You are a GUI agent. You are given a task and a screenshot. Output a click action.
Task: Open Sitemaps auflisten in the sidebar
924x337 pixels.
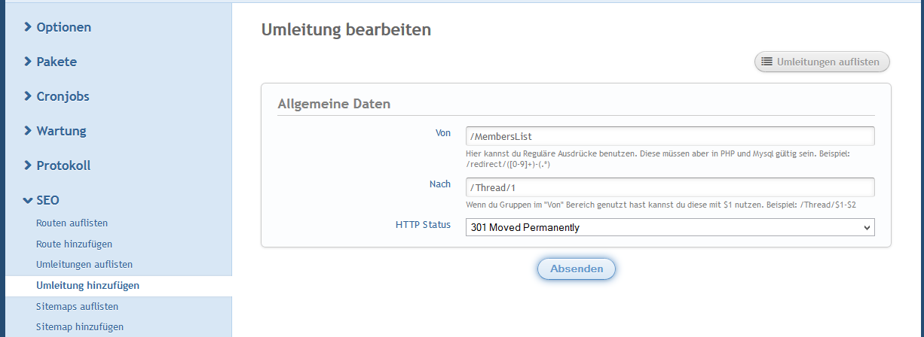[77, 307]
